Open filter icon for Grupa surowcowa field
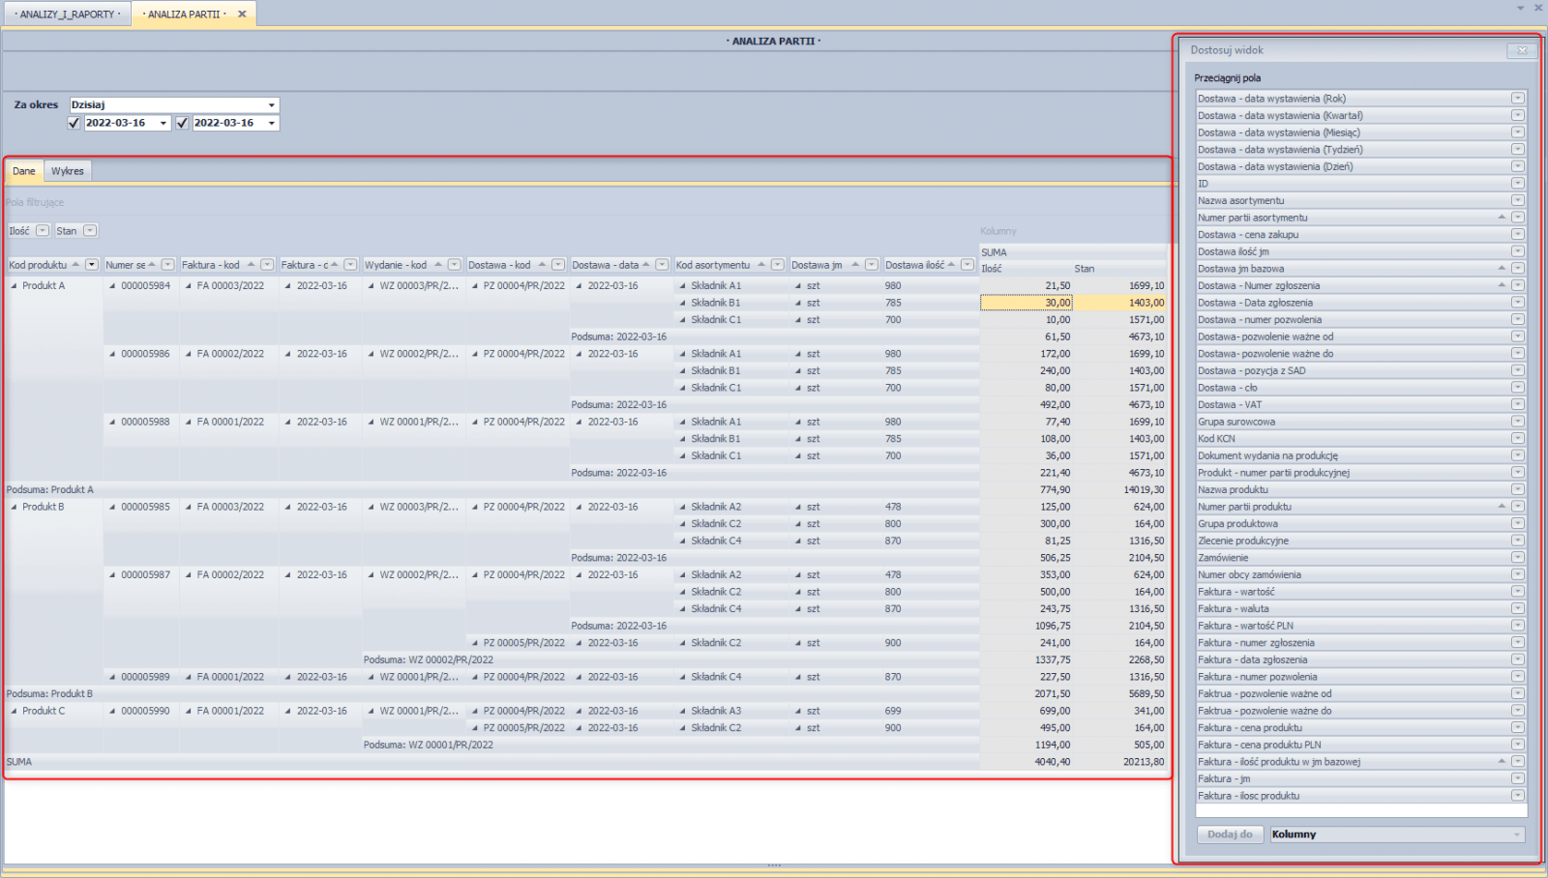Screen dimensions: 1548x878 1517,422
